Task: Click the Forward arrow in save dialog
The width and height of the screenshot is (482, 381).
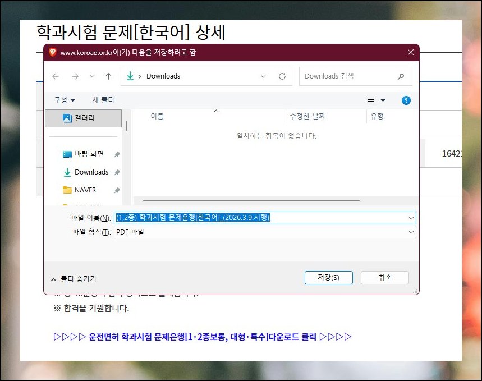Action: pyautogui.click(x=75, y=76)
